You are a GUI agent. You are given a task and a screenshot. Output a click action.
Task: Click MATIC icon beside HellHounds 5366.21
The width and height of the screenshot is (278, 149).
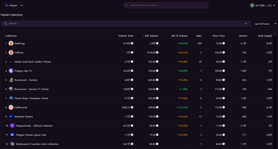132,107
